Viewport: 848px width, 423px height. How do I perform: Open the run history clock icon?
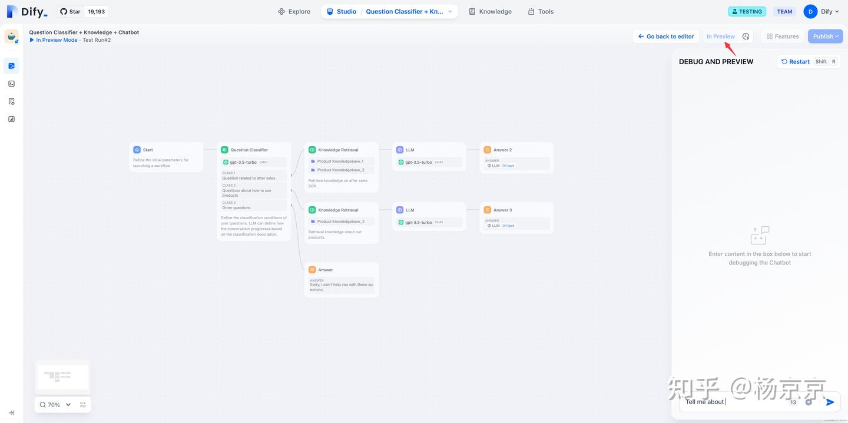[746, 37]
